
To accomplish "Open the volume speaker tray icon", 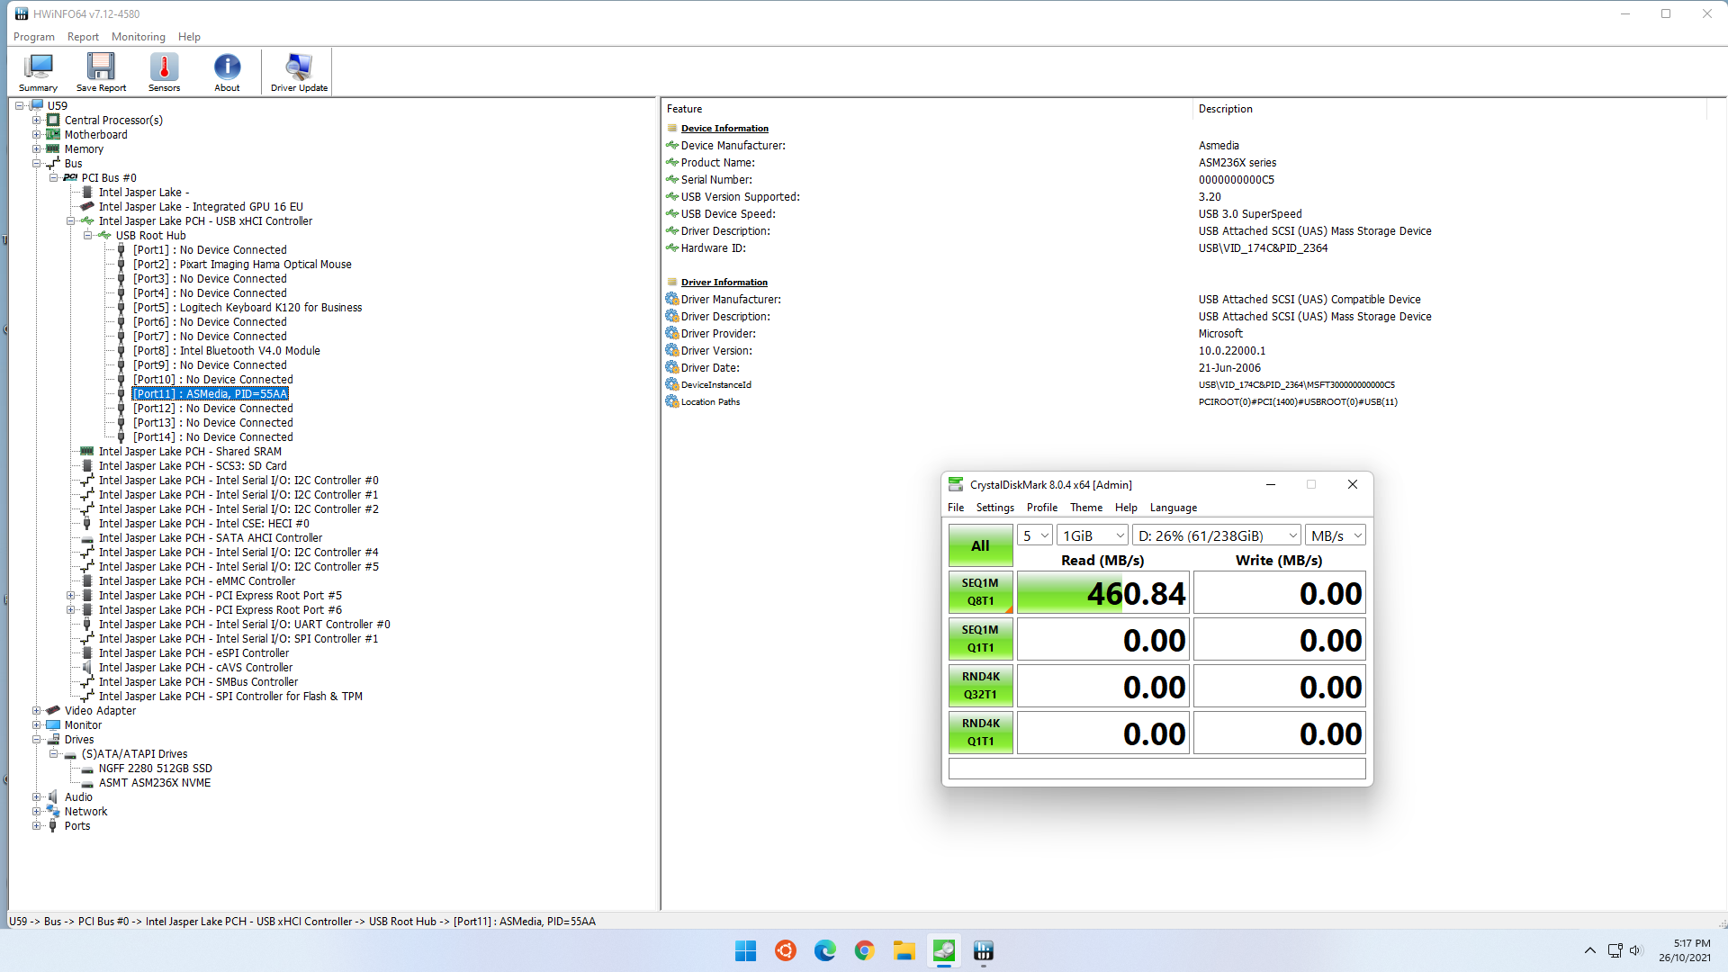I will click(1635, 951).
